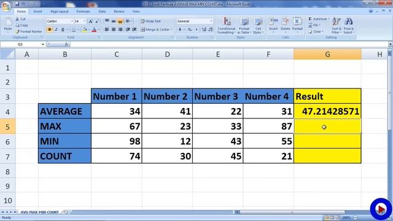Image resolution: width=393 pixels, height=221 pixels.
Task: Open Format as Table gallery
Action: (244, 25)
